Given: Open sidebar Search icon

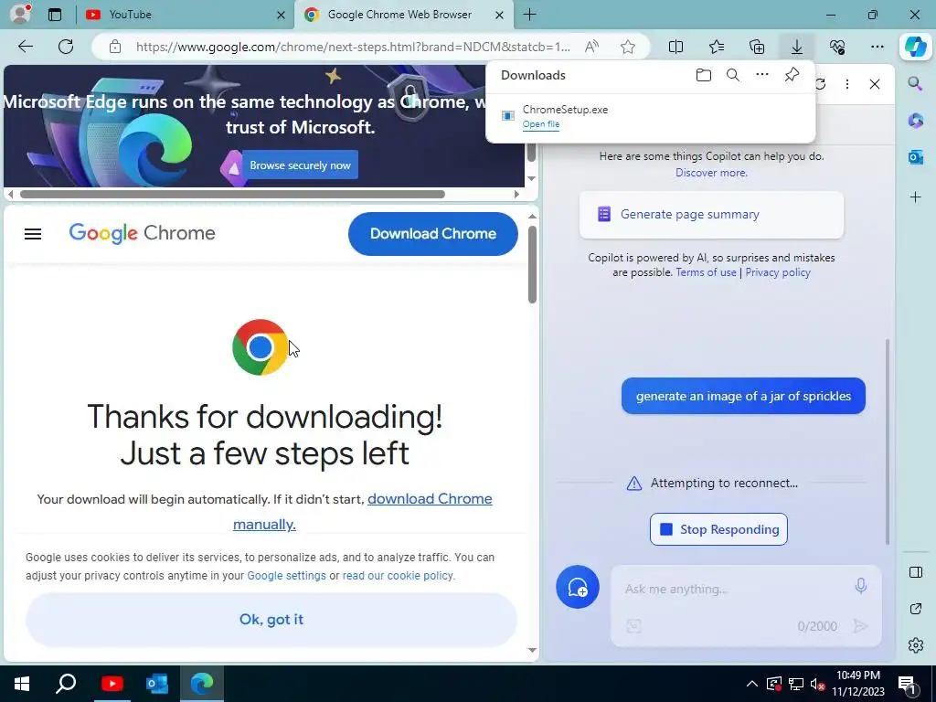Looking at the screenshot, I should coord(915,84).
